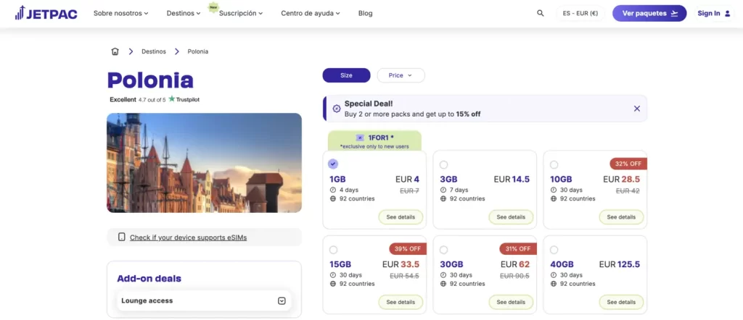Click the 32% OFF badge
The image size is (743, 320).
[x=628, y=164]
